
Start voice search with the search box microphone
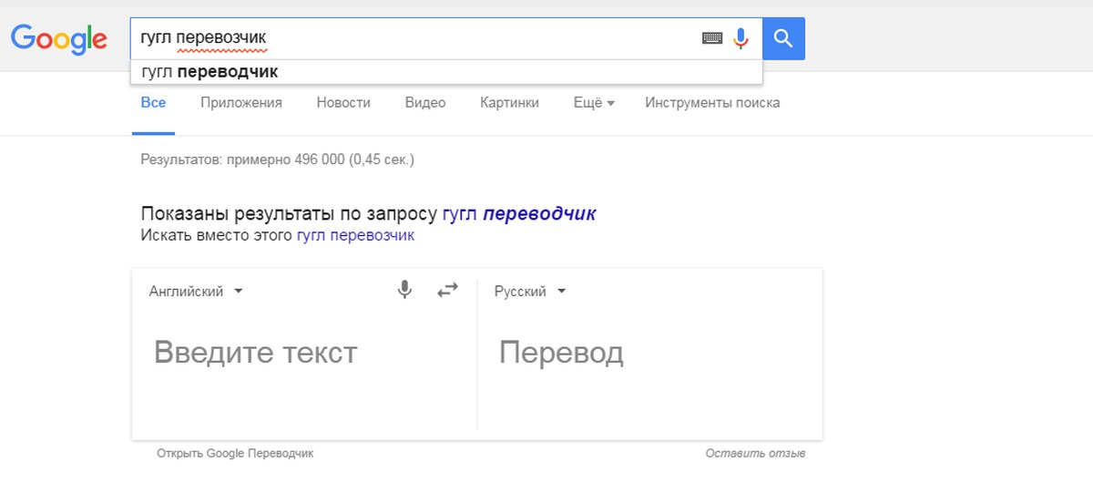(741, 38)
